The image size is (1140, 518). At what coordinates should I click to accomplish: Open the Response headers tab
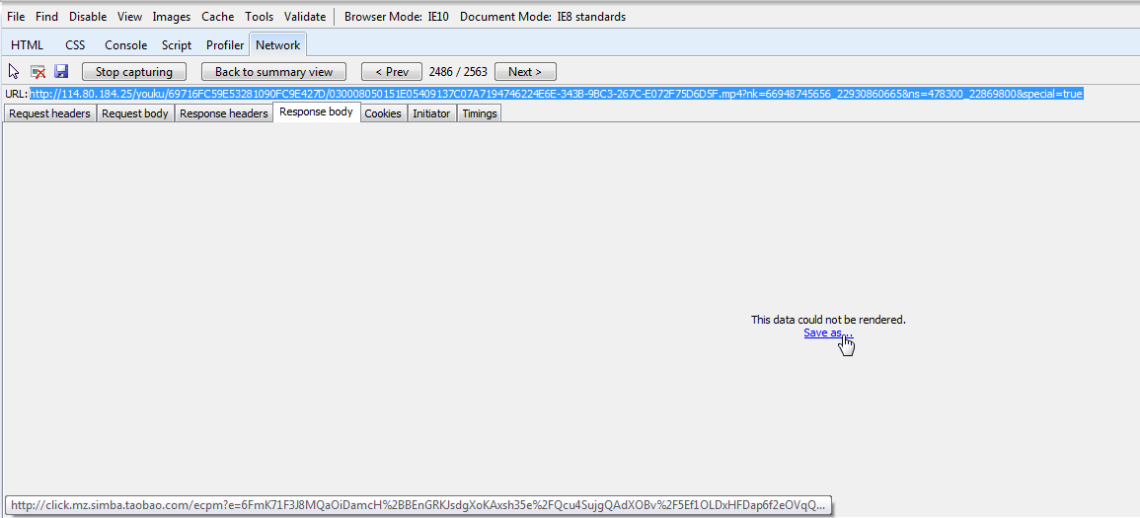(x=224, y=113)
